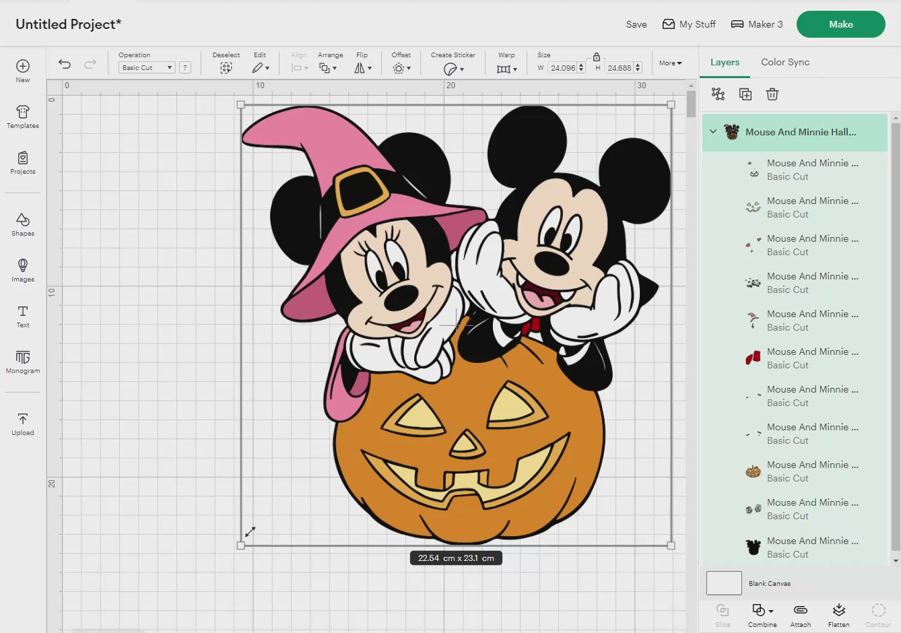This screenshot has width=901, height=633.
Task: Click the bottom-right resize handle of selection
Action: click(x=671, y=545)
